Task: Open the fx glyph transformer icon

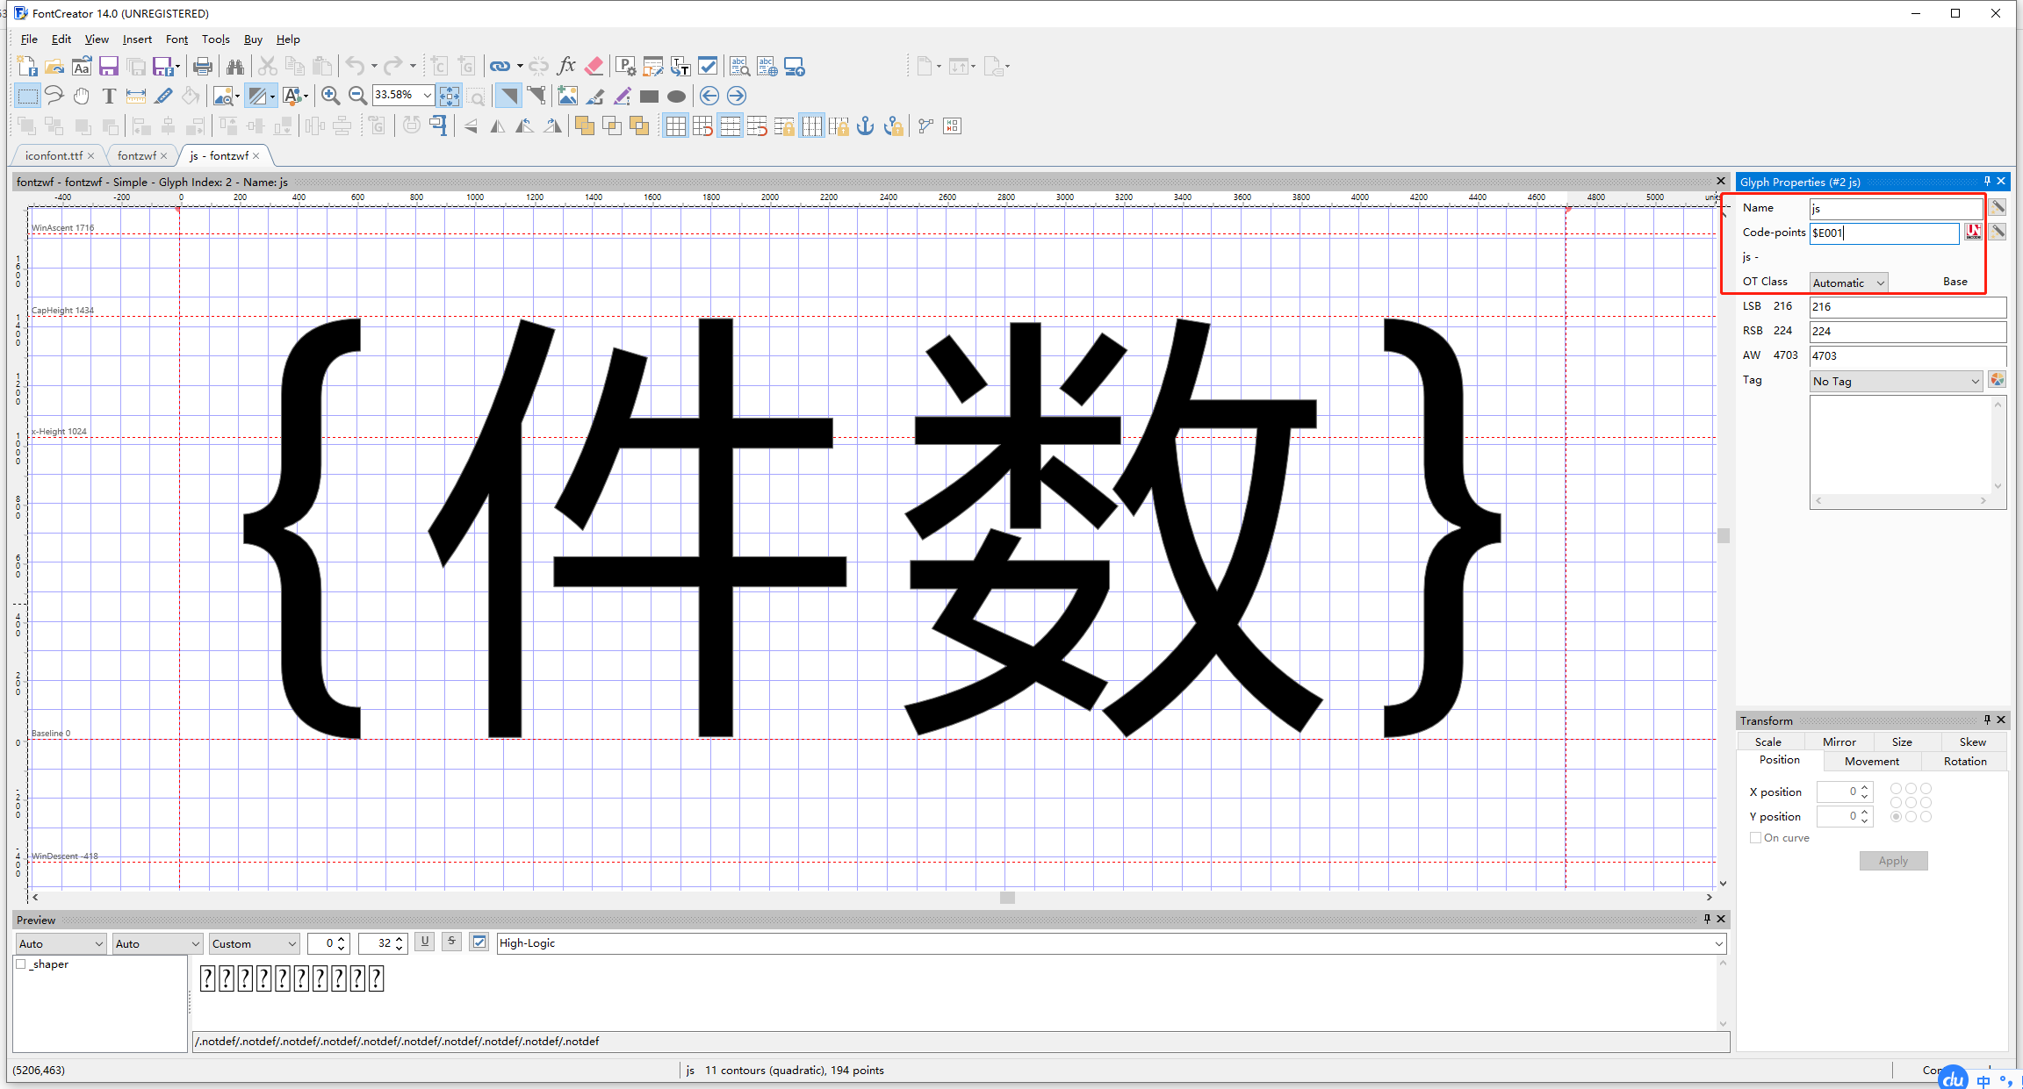Action: pos(566,67)
